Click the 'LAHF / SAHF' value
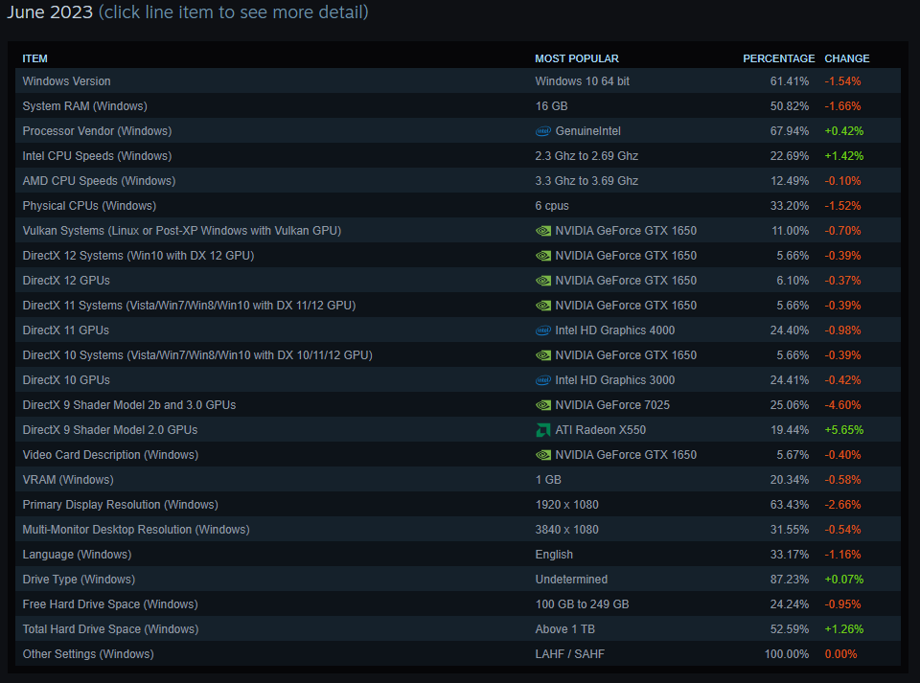Image resolution: width=920 pixels, height=683 pixels. pos(569,654)
